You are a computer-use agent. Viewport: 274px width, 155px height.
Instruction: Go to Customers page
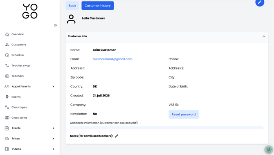click(x=19, y=45)
